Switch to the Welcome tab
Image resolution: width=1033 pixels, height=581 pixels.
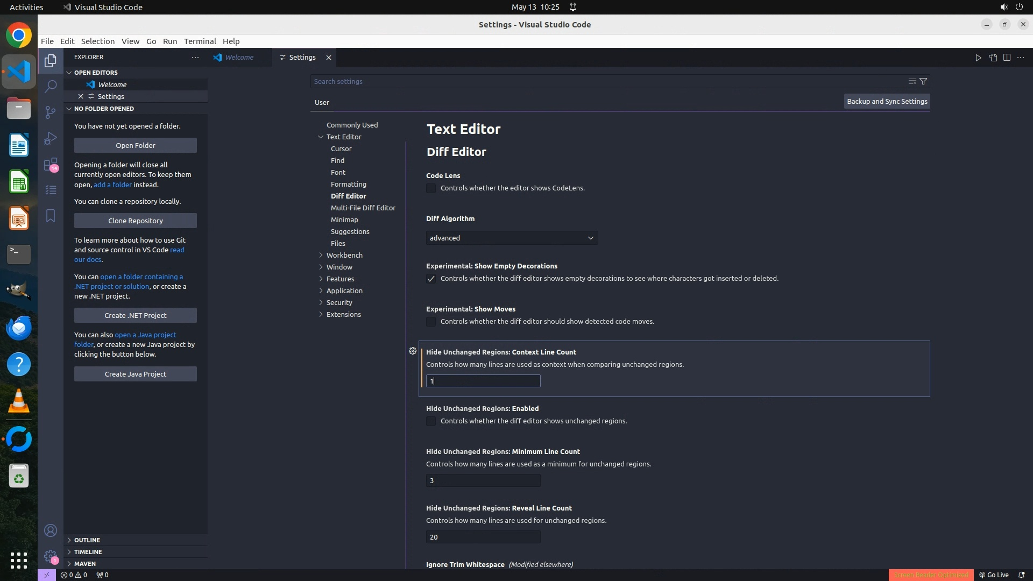click(239, 58)
